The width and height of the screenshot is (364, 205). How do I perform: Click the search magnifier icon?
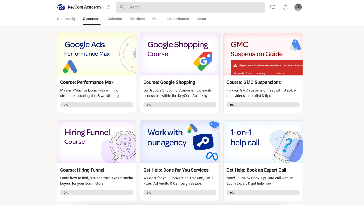click(x=122, y=7)
